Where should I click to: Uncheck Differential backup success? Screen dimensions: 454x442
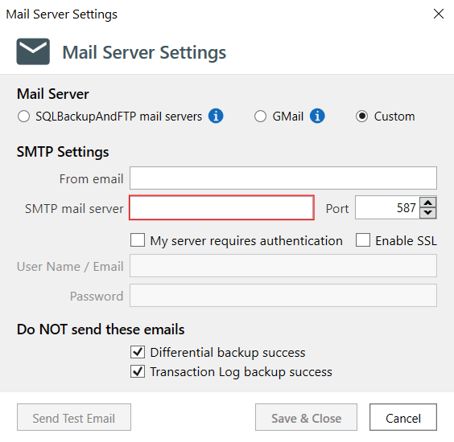tap(138, 352)
